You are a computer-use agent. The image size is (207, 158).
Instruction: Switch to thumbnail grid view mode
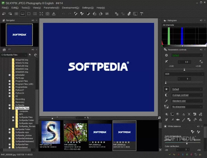click(16, 14)
